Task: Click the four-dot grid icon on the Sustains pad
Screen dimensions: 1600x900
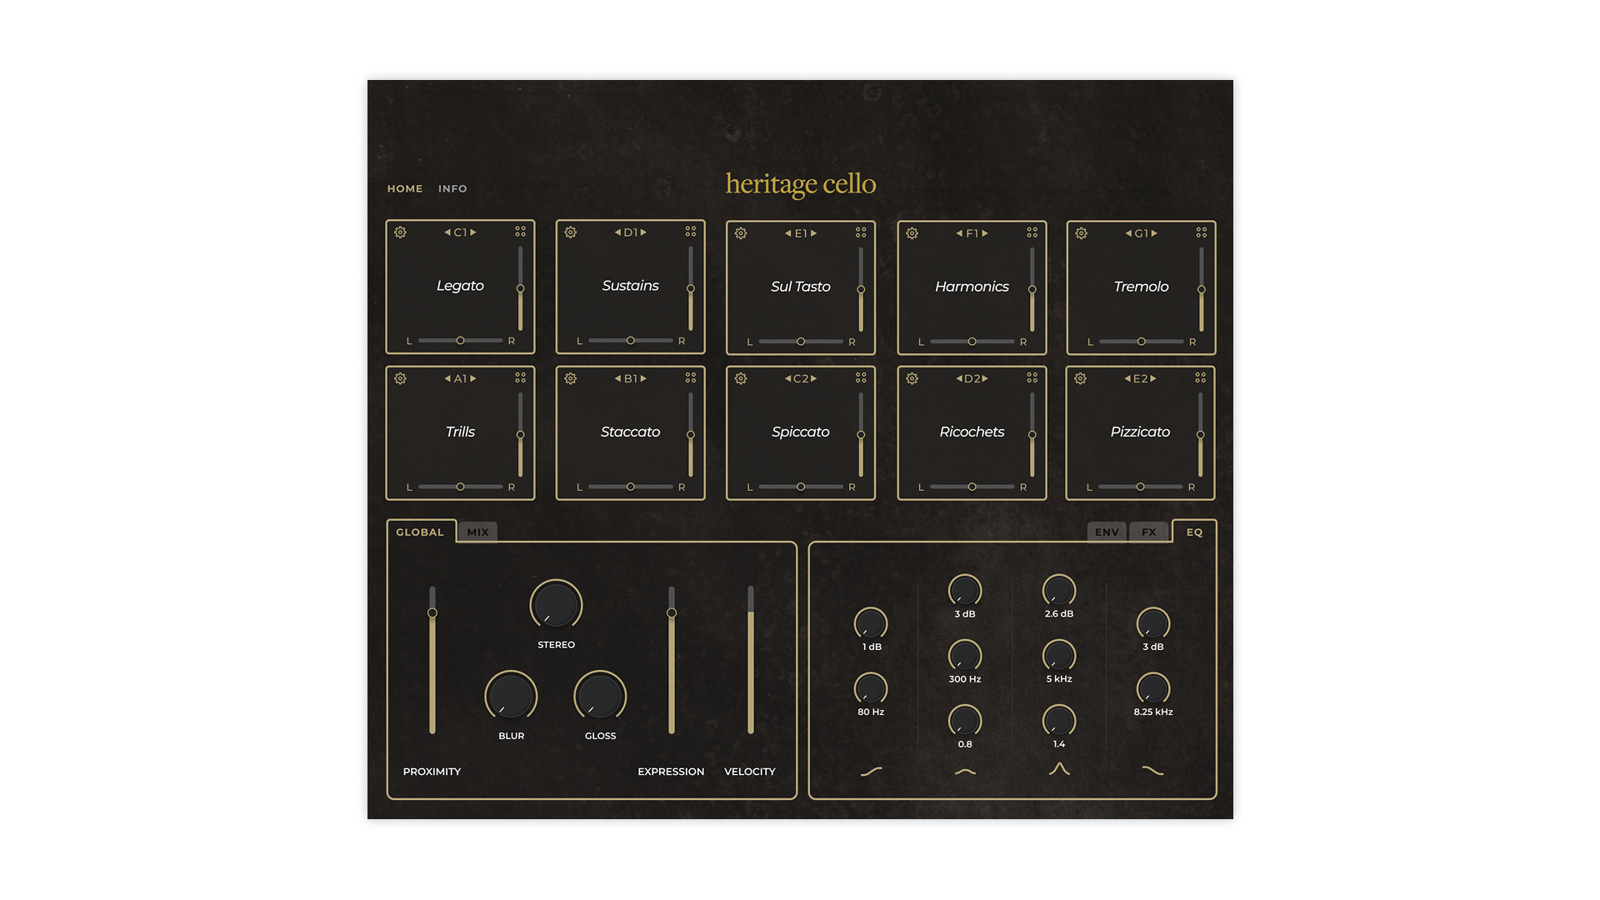Action: pos(690,232)
